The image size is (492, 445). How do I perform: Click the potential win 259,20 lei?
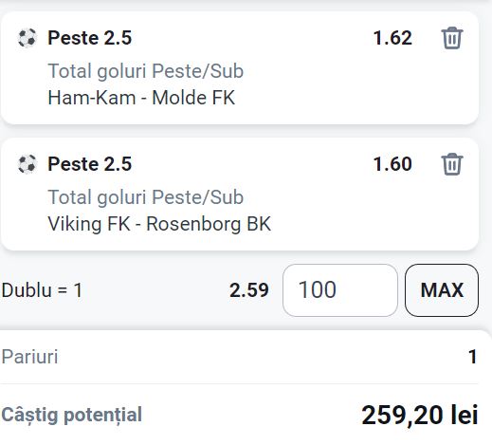(x=420, y=415)
